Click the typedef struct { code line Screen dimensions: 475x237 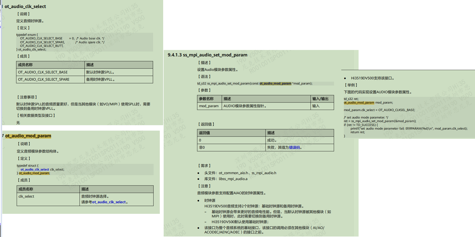28,166
